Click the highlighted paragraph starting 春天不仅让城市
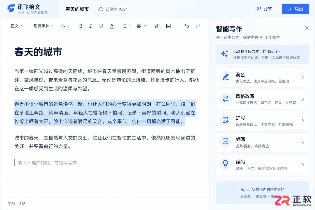 pyautogui.click(x=105, y=113)
